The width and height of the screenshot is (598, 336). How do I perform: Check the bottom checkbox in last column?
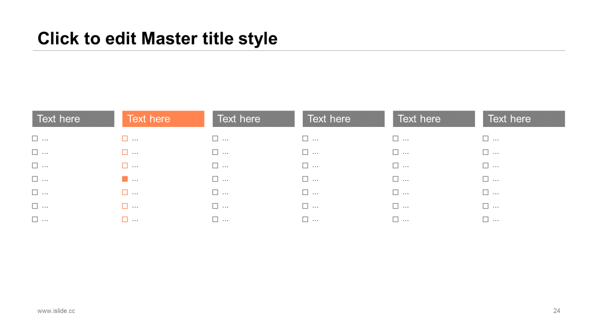pos(485,219)
